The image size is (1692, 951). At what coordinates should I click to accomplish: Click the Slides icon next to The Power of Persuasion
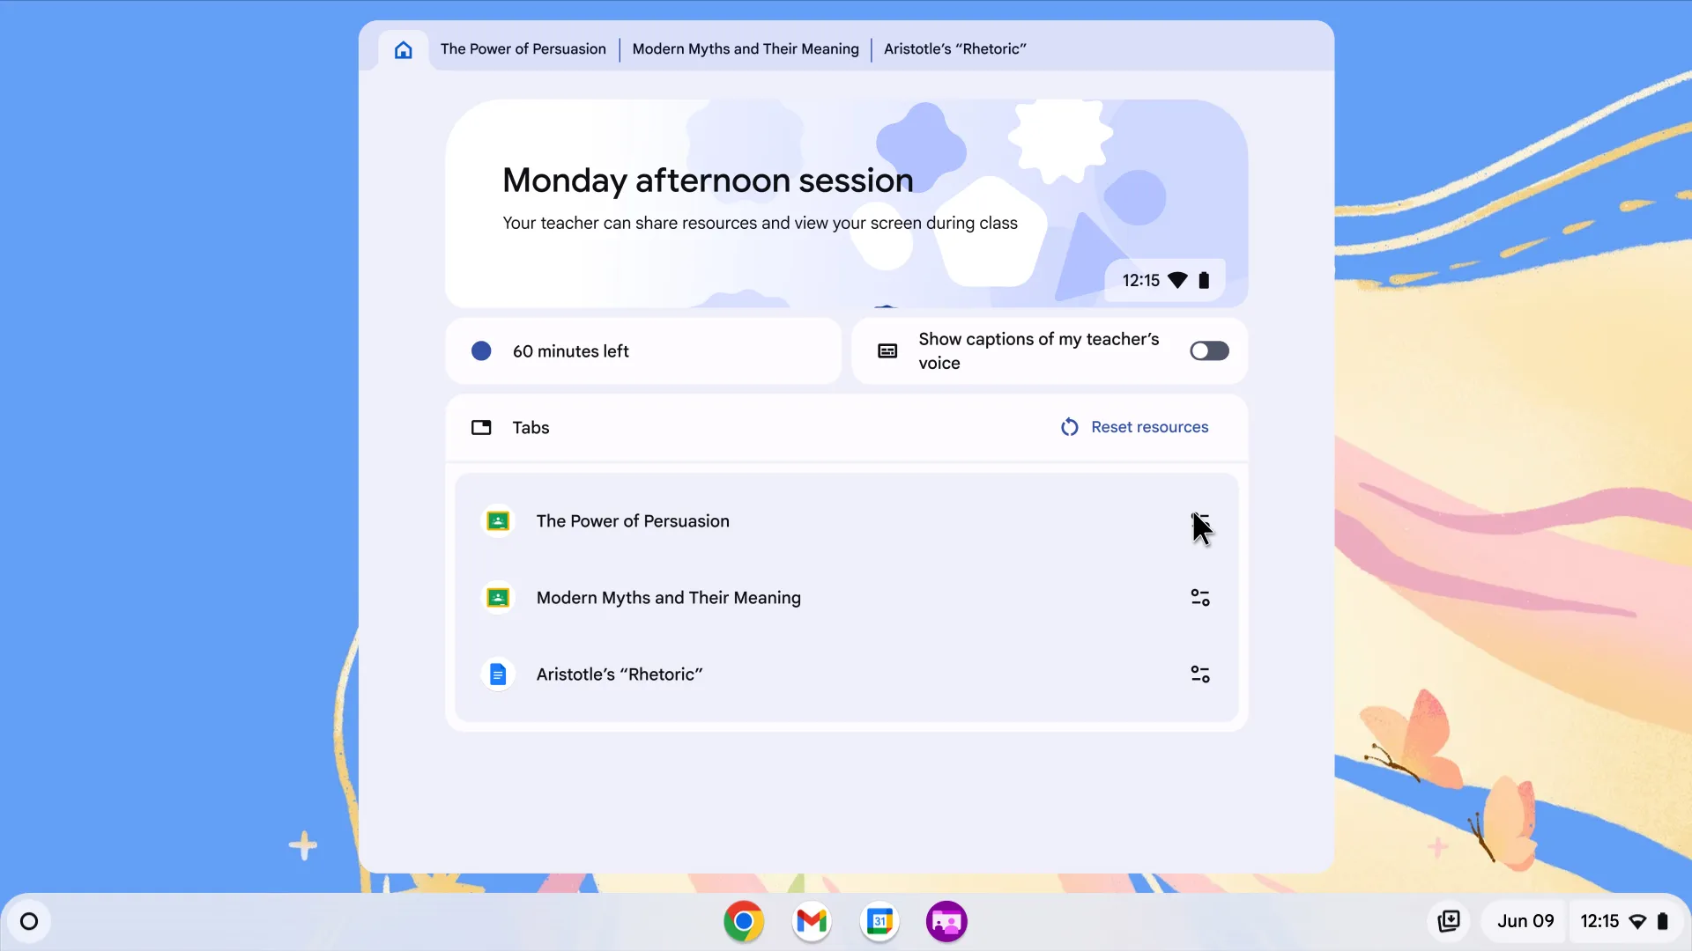[497, 520]
